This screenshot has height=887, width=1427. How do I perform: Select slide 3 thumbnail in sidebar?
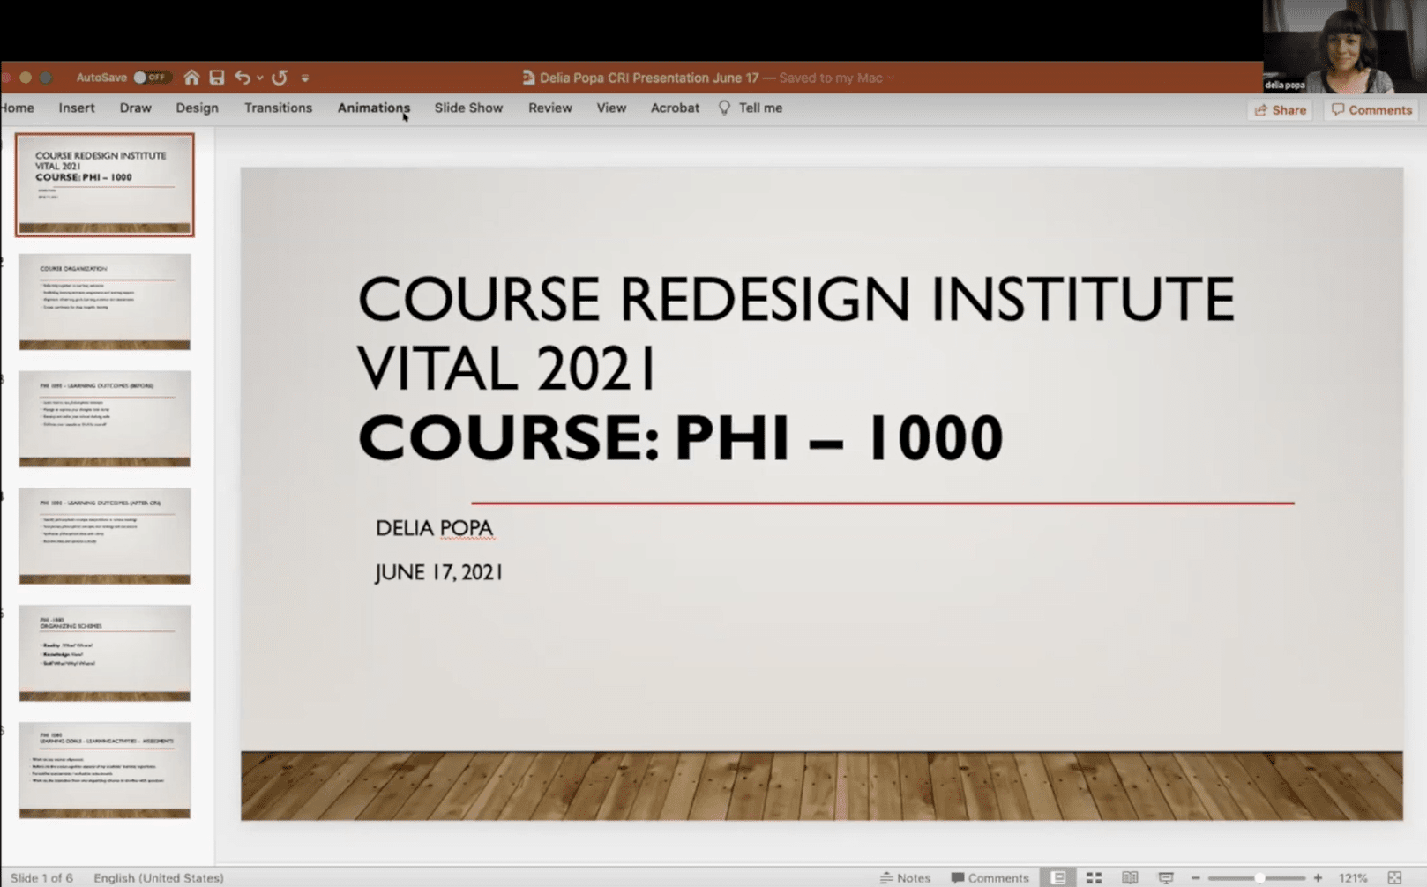pos(104,419)
